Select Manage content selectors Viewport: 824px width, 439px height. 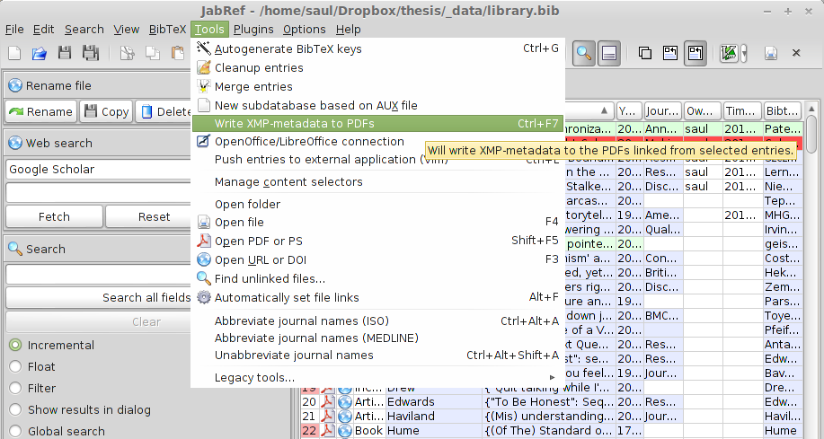pyautogui.click(x=377, y=181)
